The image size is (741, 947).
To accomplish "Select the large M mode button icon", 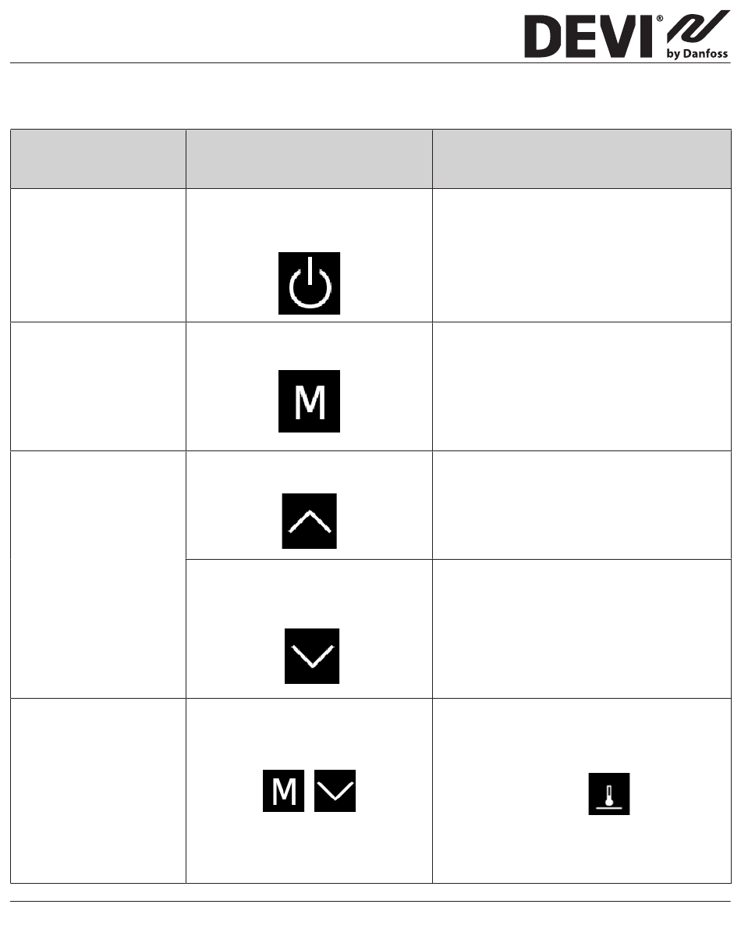I will [309, 401].
